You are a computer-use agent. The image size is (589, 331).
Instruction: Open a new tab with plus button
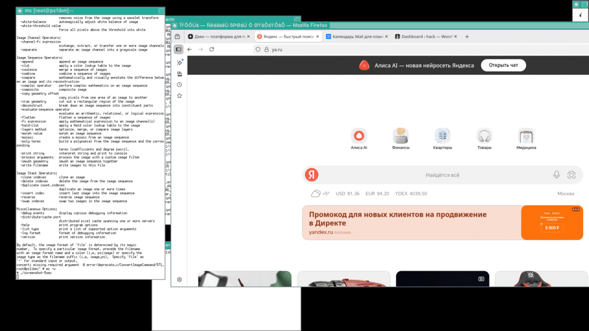point(467,36)
